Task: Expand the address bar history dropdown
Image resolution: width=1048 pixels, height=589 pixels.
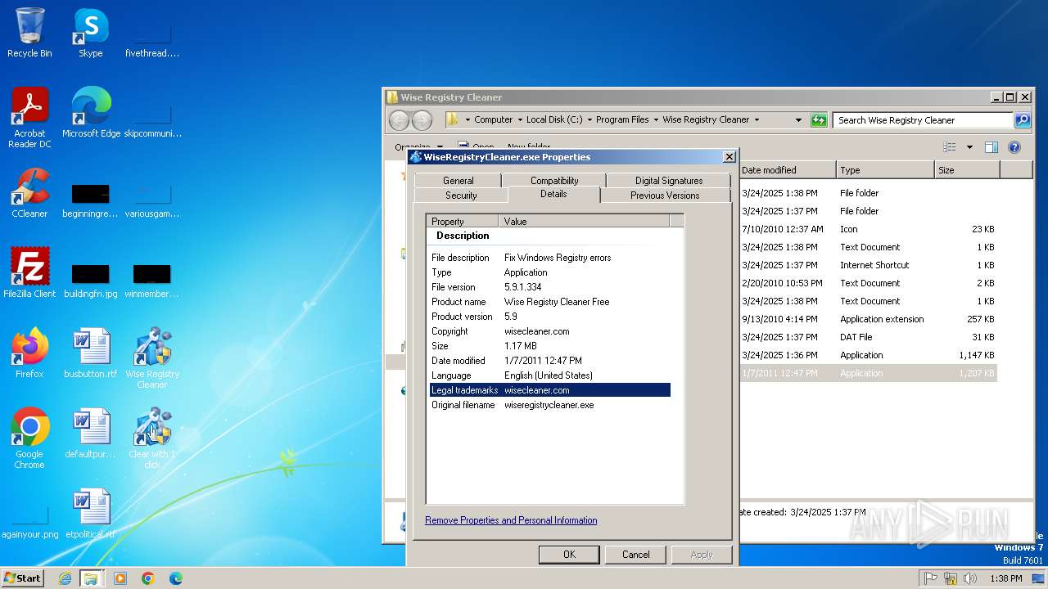Action: [x=798, y=120]
